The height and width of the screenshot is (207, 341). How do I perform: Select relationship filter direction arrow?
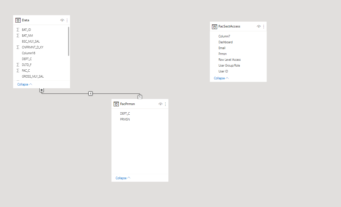pyautogui.click(x=91, y=93)
